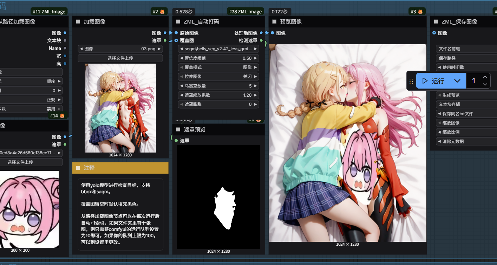The width and height of the screenshot is (497, 265).
Task: Click the small image thumbnail in 加载图像 node
Action: pos(120,108)
